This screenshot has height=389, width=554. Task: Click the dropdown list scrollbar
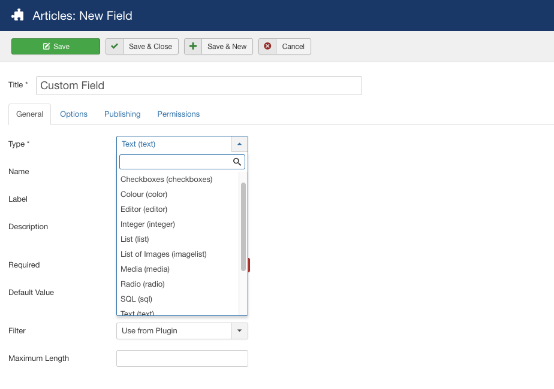coord(243,226)
